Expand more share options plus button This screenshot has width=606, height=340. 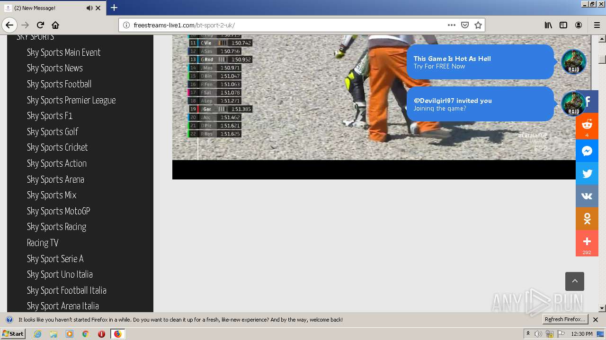pos(587,243)
